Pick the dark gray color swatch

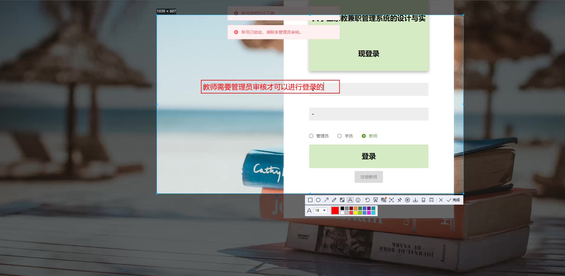[x=347, y=208]
